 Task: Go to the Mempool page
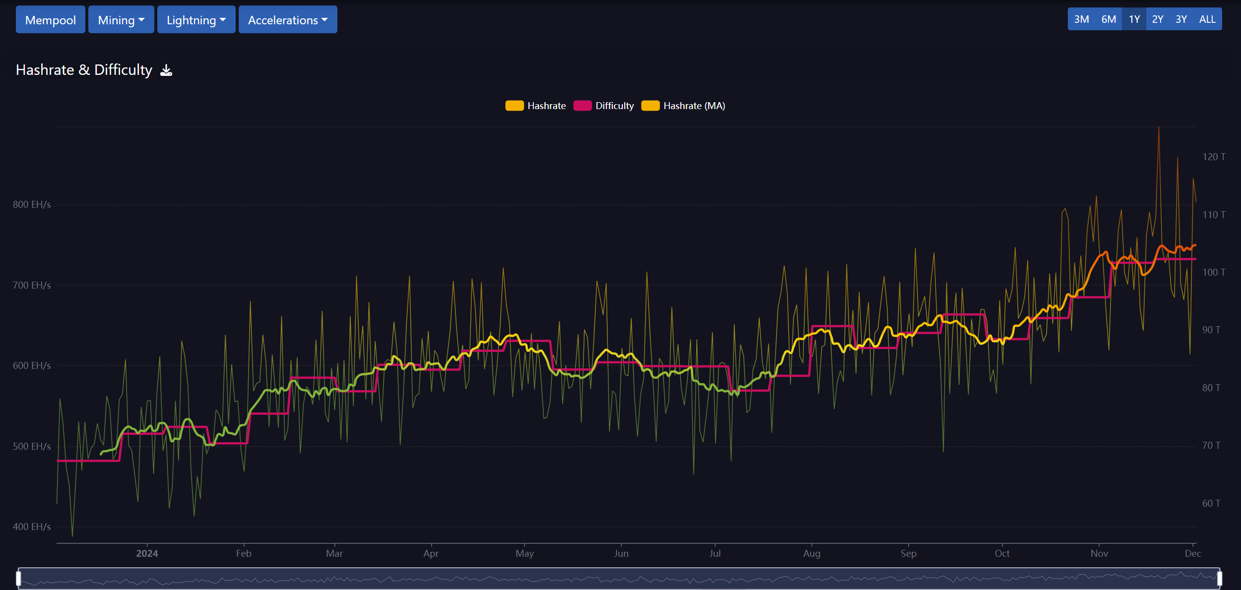tap(51, 20)
